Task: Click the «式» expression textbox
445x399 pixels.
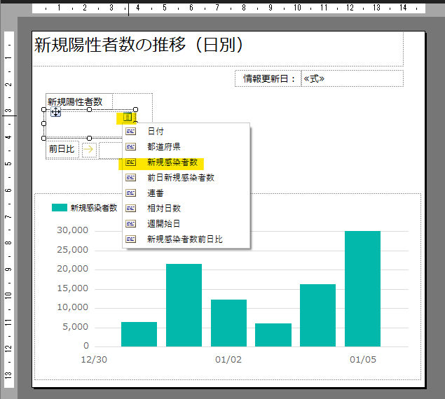Action: 352,78
